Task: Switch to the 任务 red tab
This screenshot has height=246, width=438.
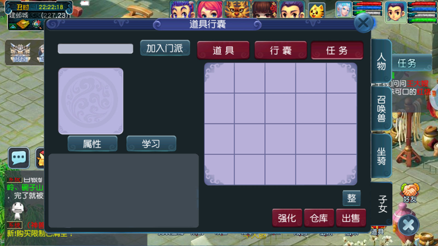Action: point(337,50)
